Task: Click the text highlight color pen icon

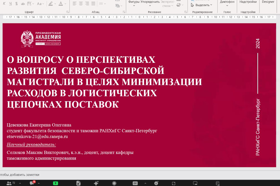Action: [x=50, y=4]
